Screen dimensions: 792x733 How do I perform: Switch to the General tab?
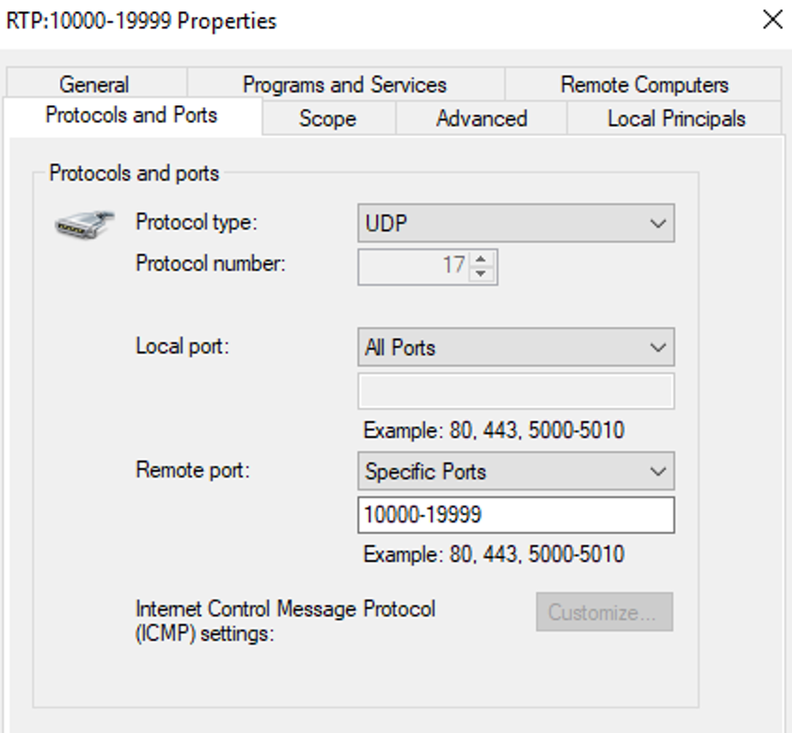[94, 85]
